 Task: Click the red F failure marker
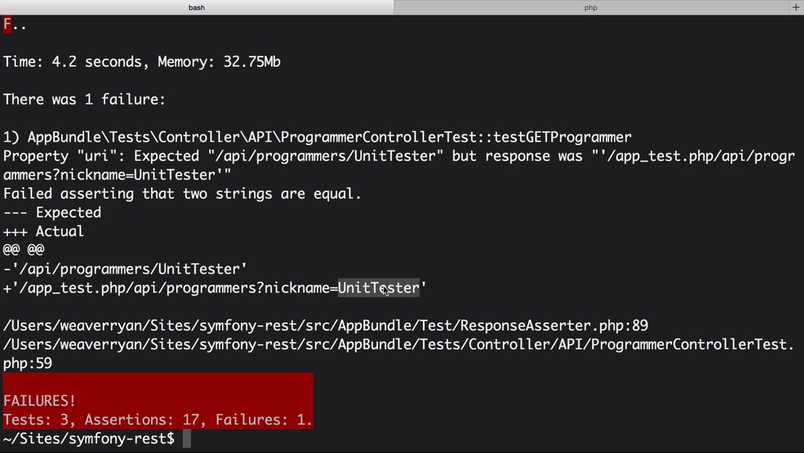[x=7, y=24]
